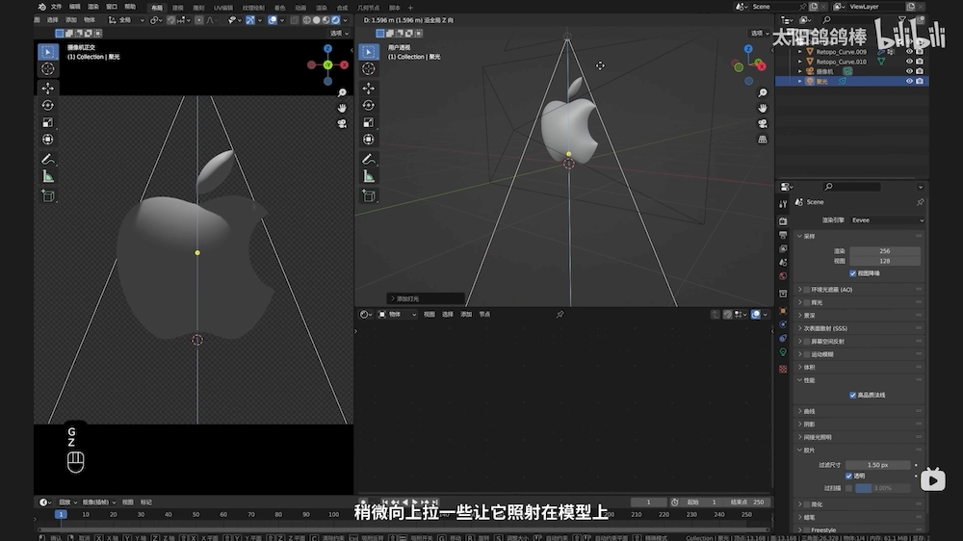Select the Add Cube tool in the left viewport
Viewport: 963px width, 541px height.
[x=48, y=195]
